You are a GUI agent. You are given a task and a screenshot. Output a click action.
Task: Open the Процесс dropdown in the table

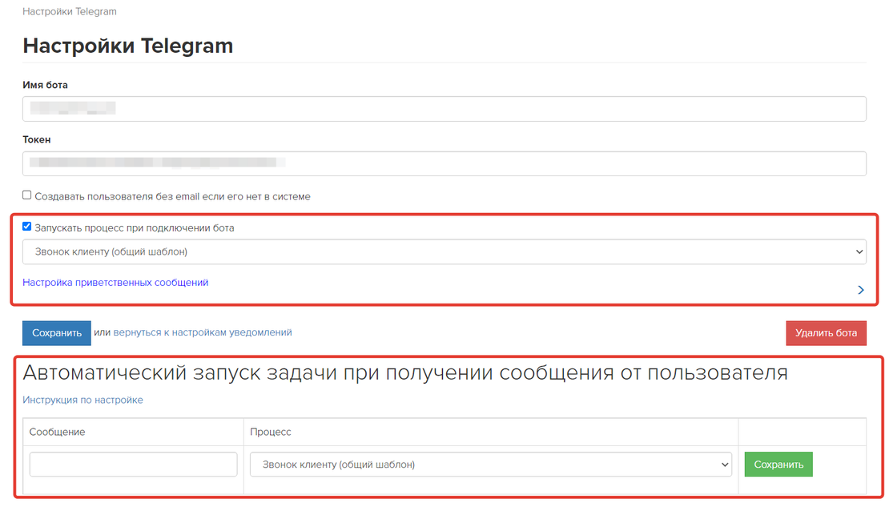point(490,465)
